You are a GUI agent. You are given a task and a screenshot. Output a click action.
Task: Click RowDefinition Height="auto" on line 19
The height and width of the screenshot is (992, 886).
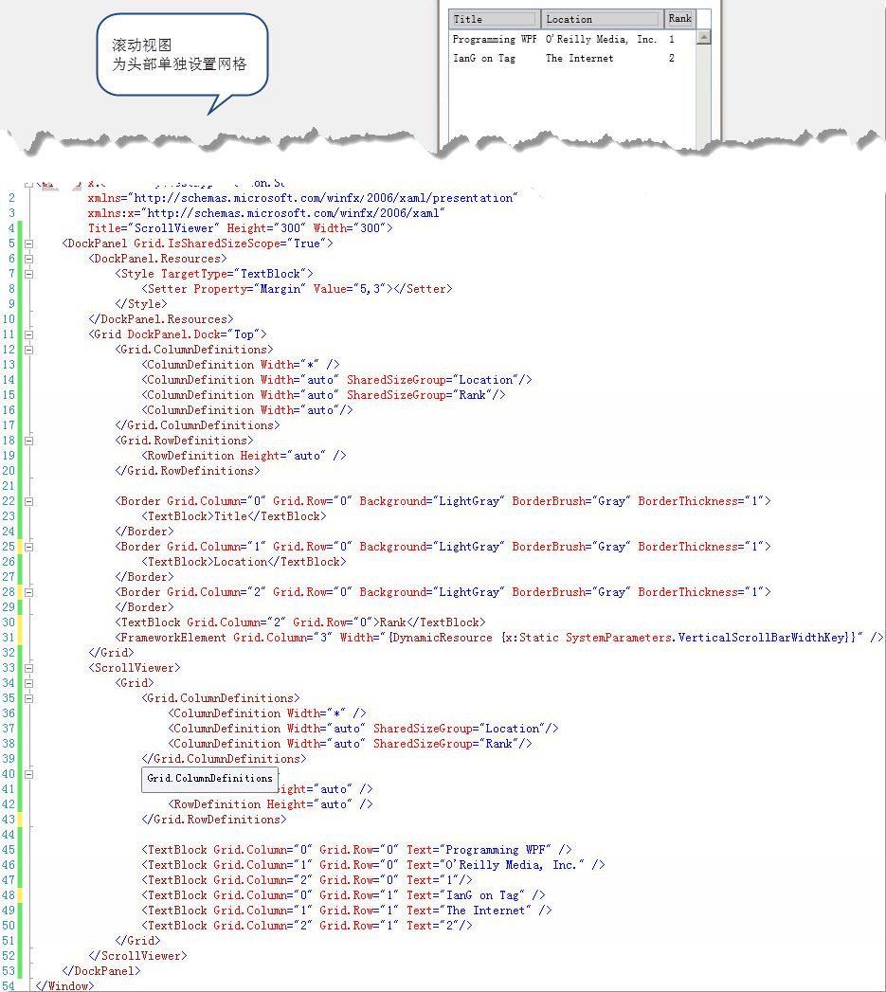244,456
